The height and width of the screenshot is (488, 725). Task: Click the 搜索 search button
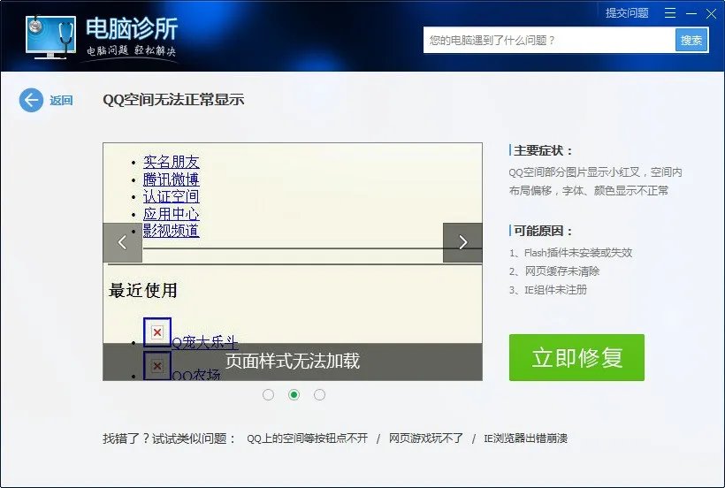(x=691, y=40)
